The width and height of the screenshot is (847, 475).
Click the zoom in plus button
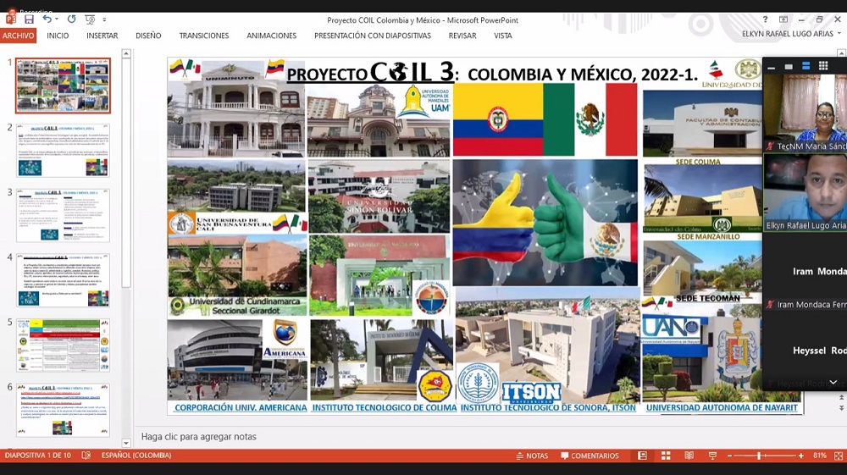pos(801,456)
